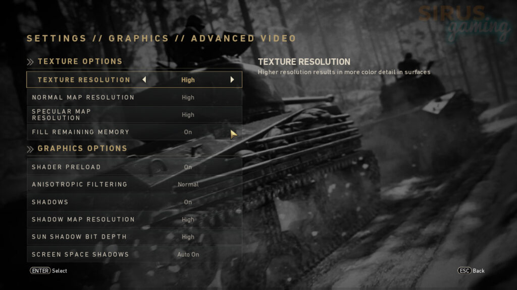The height and width of the screenshot is (290, 517).
Task: Select the Sun Shadow Bit Depth row
Action: click(x=134, y=237)
